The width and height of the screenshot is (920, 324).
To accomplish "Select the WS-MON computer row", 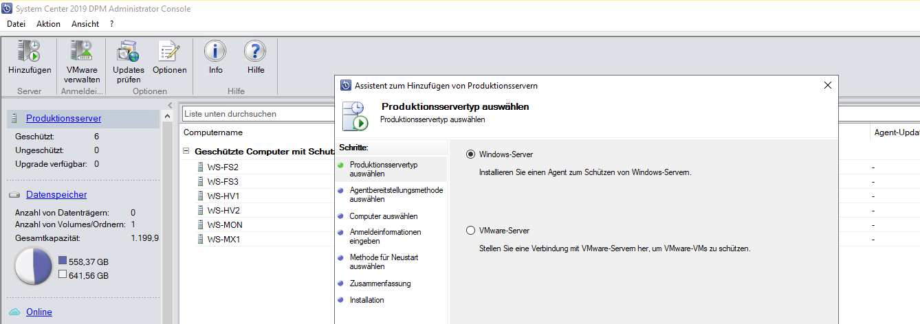I will pyautogui.click(x=224, y=225).
